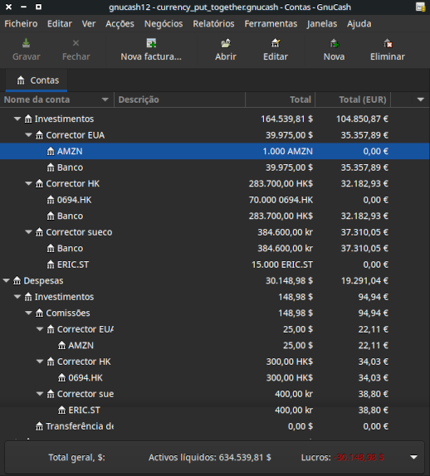Open the Ferramentas menu
Screen dimensions: 430x476
[271, 24]
